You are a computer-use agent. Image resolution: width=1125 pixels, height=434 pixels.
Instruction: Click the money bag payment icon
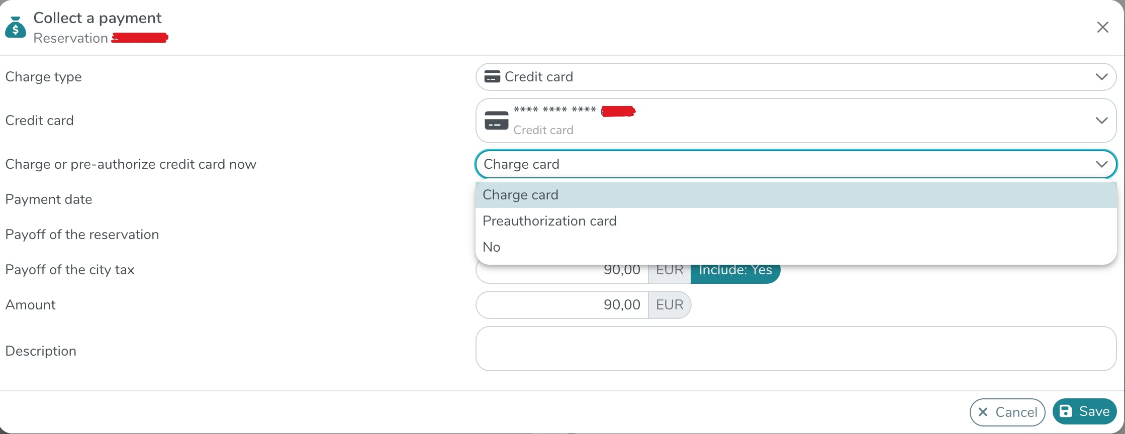tap(16, 28)
